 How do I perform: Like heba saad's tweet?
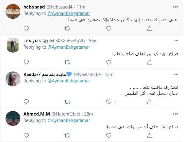pyautogui.click(x=108, y=28)
